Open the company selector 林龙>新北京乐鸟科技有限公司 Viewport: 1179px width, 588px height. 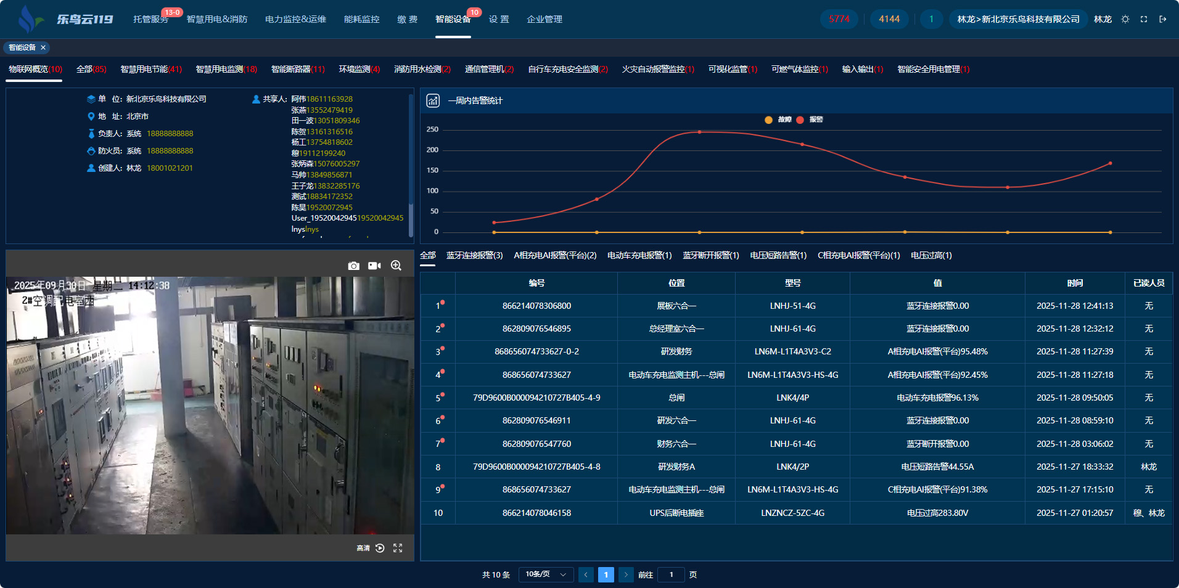(1018, 19)
